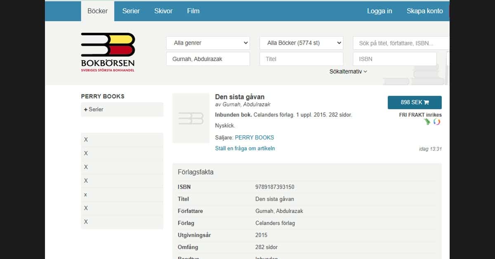Switch to the Serier tab
The height and width of the screenshot is (259, 495).
131,11
